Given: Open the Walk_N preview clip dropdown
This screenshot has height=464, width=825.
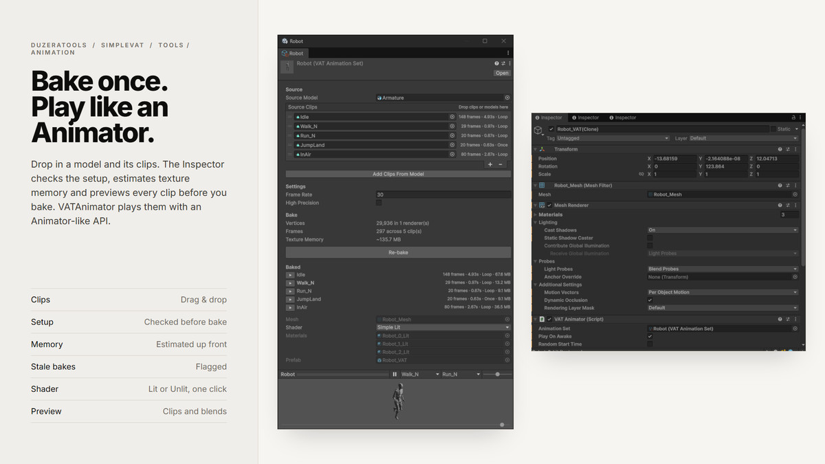Looking at the screenshot, I should [x=420, y=374].
